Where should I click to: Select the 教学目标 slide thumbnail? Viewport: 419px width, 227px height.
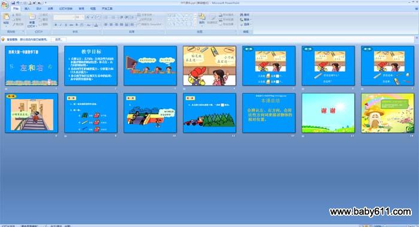pyautogui.click(x=91, y=66)
